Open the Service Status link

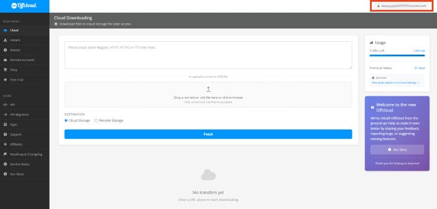(24, 164)
